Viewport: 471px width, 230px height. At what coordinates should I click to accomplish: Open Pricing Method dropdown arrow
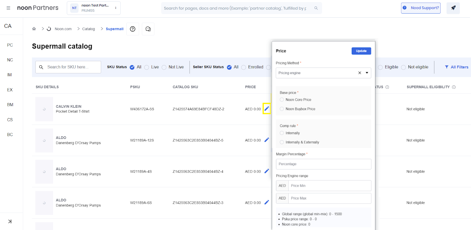[367, 73]
